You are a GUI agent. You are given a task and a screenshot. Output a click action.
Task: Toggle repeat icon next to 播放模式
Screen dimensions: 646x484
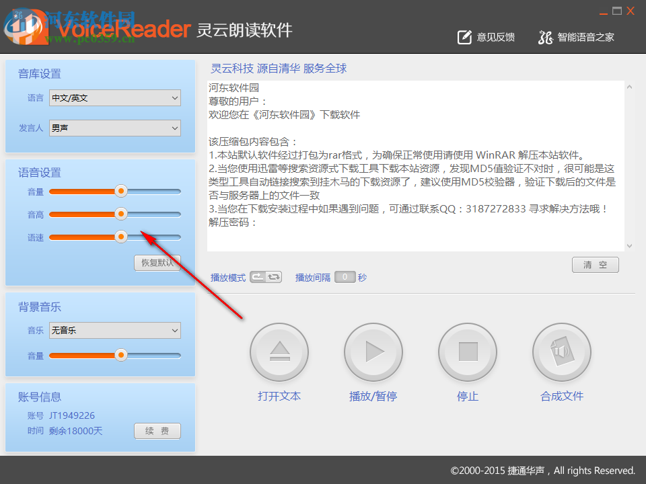(x=273, y=277)
